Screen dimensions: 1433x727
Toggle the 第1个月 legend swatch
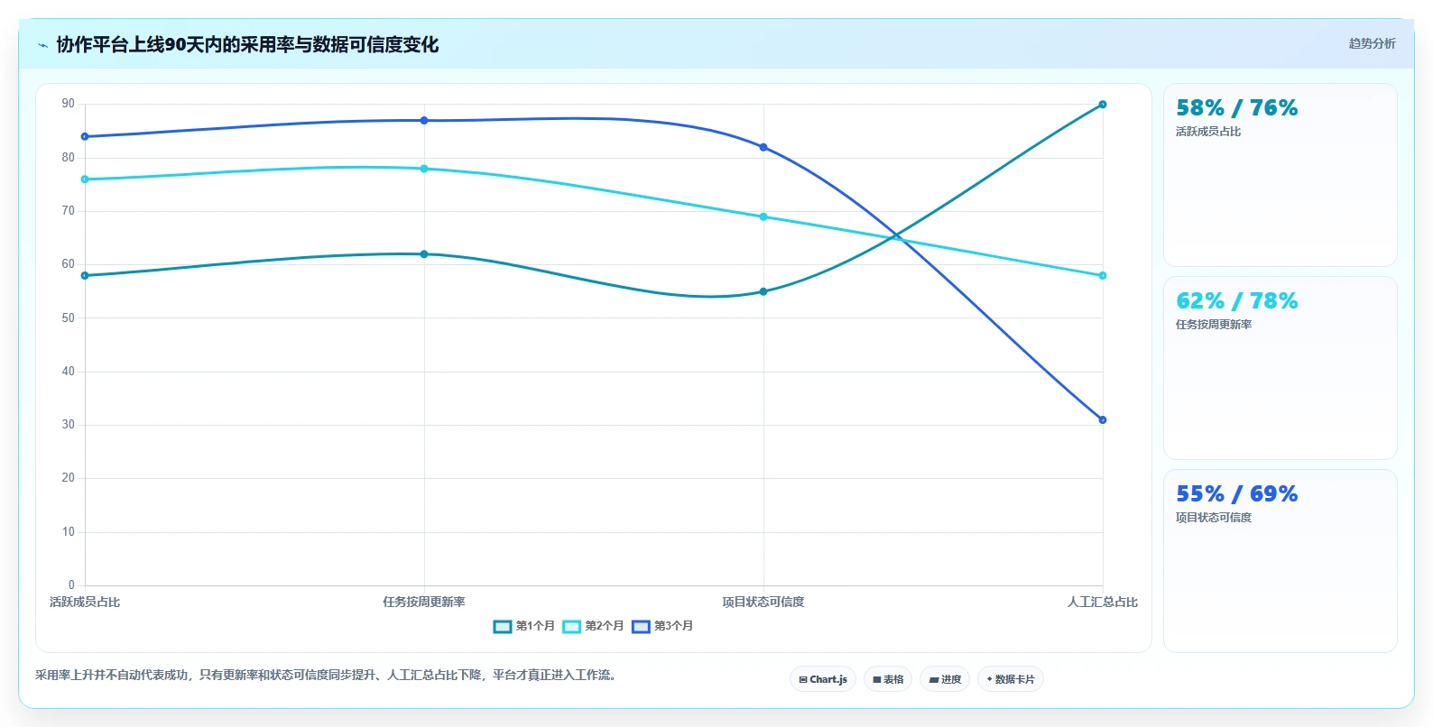tap(503, 626)
